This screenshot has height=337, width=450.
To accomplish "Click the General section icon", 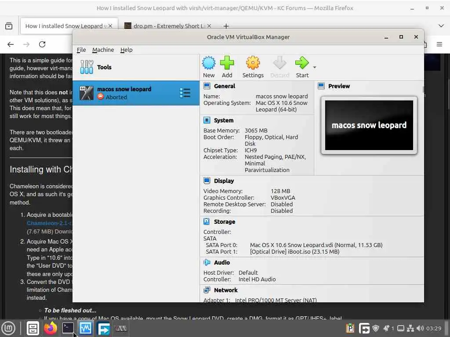I will click(207, 86).
